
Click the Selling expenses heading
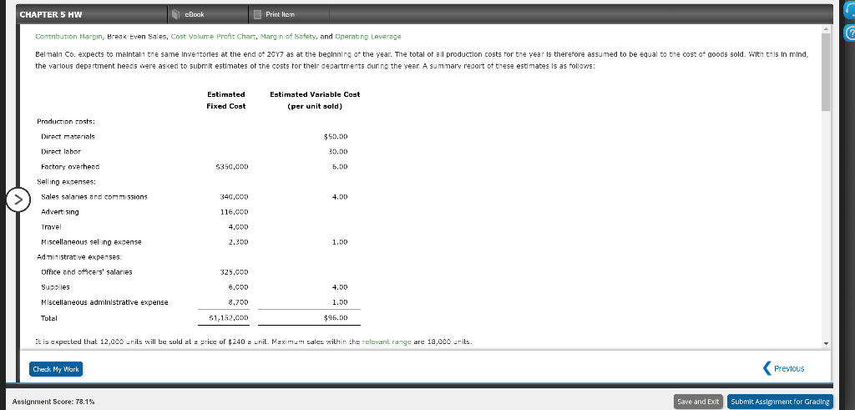(66, 181)
